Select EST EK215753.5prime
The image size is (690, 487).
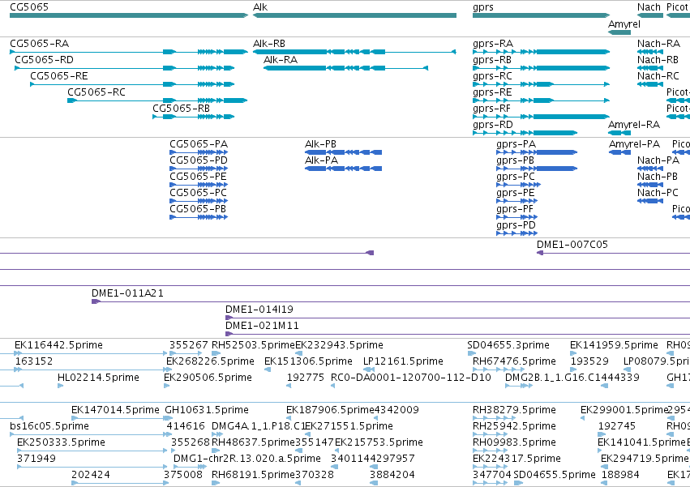[379, 442]
